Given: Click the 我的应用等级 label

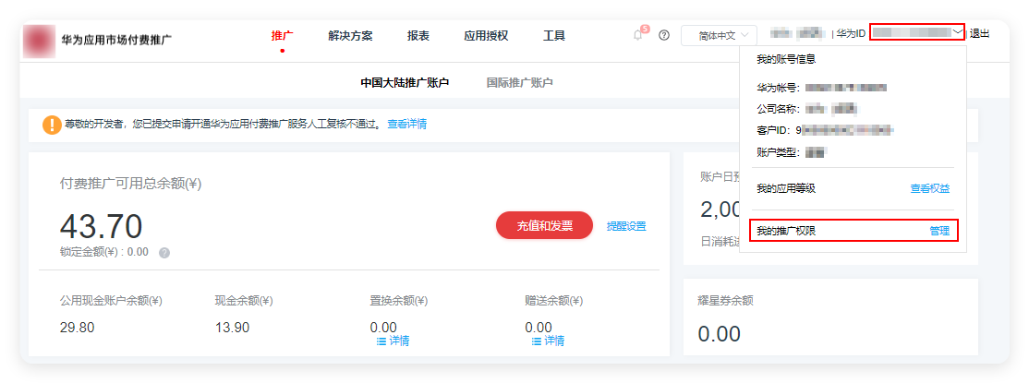Looking at the screenshot, I should pyautogui.click(x=786, y=189).
